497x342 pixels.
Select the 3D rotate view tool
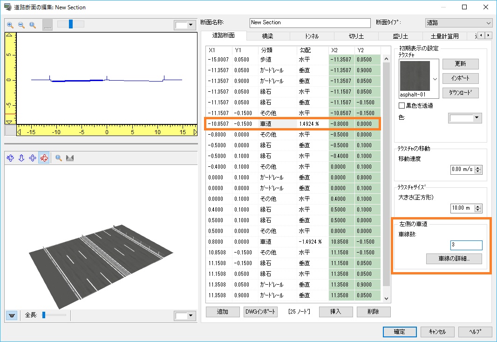click(x=10, y=158)
